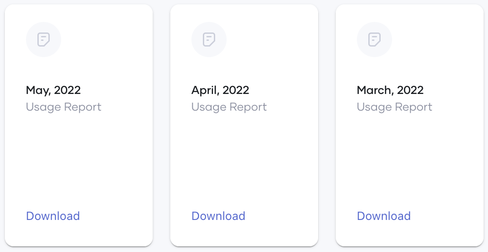
Task: Click the document note icon on April card
Action: 209,40
